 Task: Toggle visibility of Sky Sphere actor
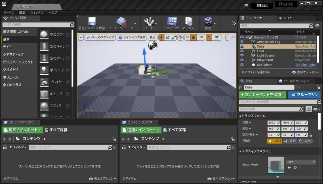[x=242, y=65]
